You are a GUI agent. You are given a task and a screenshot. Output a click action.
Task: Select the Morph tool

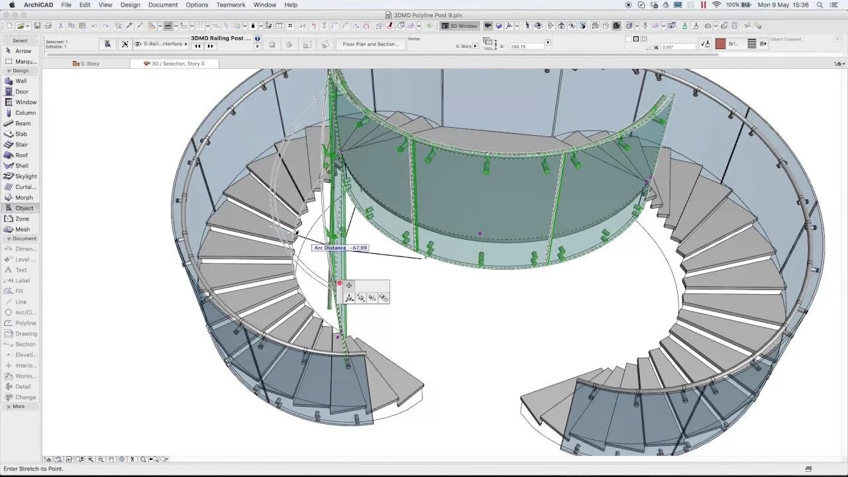20,197
